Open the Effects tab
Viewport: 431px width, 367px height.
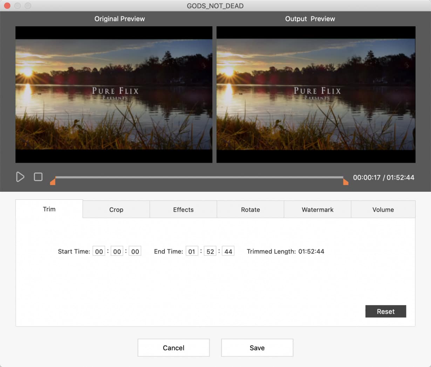(x=183, y=210)
